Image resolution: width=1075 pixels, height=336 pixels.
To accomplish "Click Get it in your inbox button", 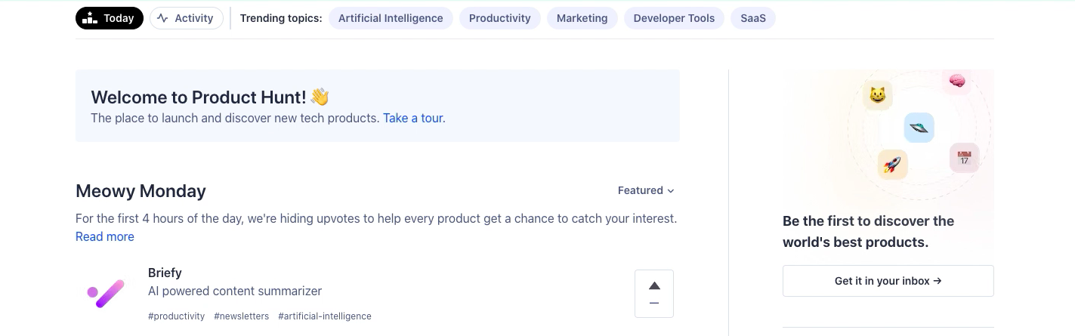I will (888, 281).
